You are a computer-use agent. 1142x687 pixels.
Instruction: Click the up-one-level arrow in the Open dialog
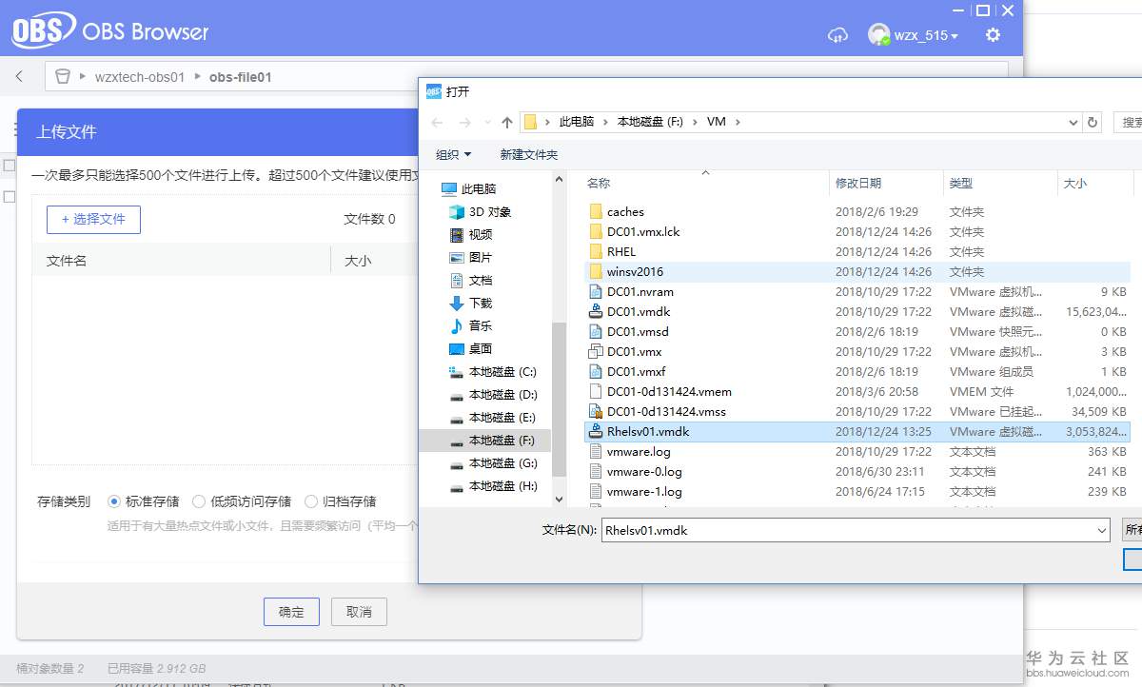pyautogui.click(x=507, y=122)
